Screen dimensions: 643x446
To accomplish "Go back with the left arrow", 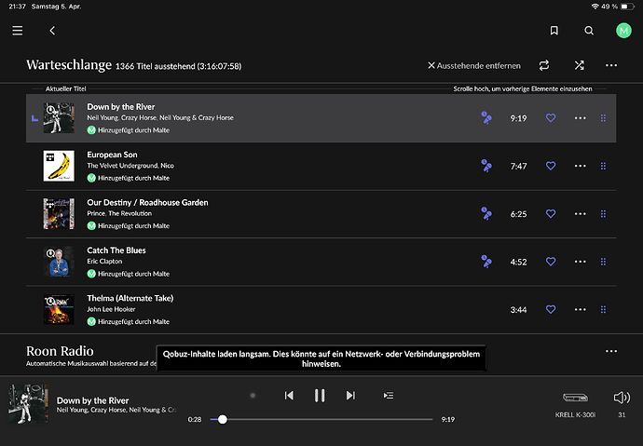I will pyautogui.click(x=52, y=31).
